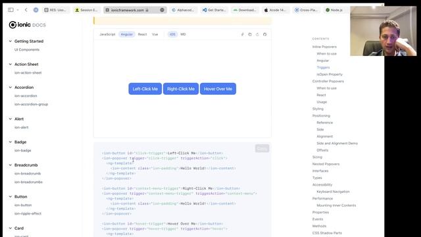Select the JavaScript framework option
This screenshot has height=237, width=421.
point(107,34)
